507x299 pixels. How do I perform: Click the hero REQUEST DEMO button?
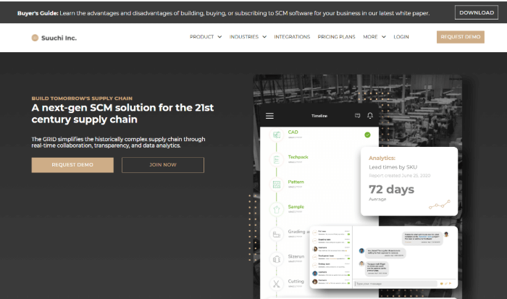tap(72, 165)
